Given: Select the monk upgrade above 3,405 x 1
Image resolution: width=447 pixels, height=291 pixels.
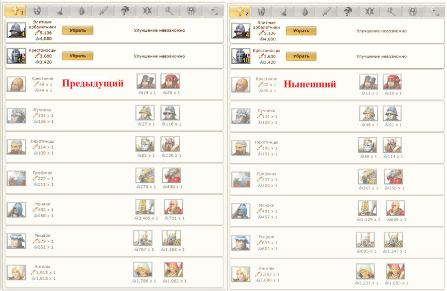Looking at the screenshot, I should click(145, 207).
